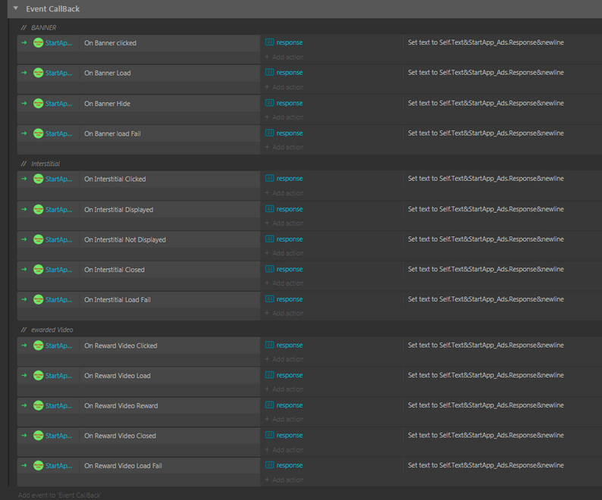Add action under On Reward Video Clicked
The image size is (602, 500).
click(284, 359)
